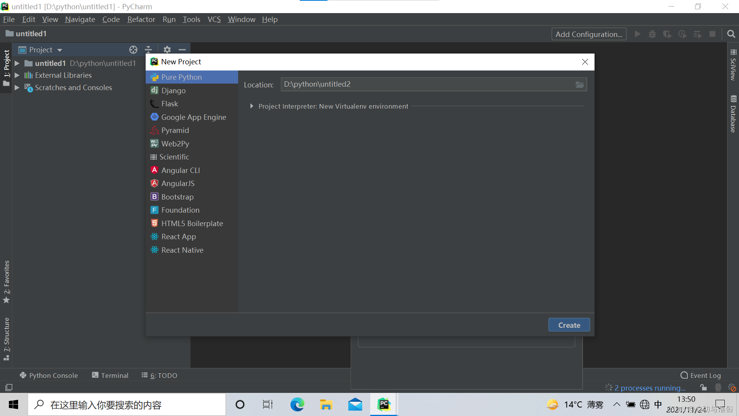Screen dimensions: 739x416
Task: Open Windows Start menu
Action: tap(13, 404)
